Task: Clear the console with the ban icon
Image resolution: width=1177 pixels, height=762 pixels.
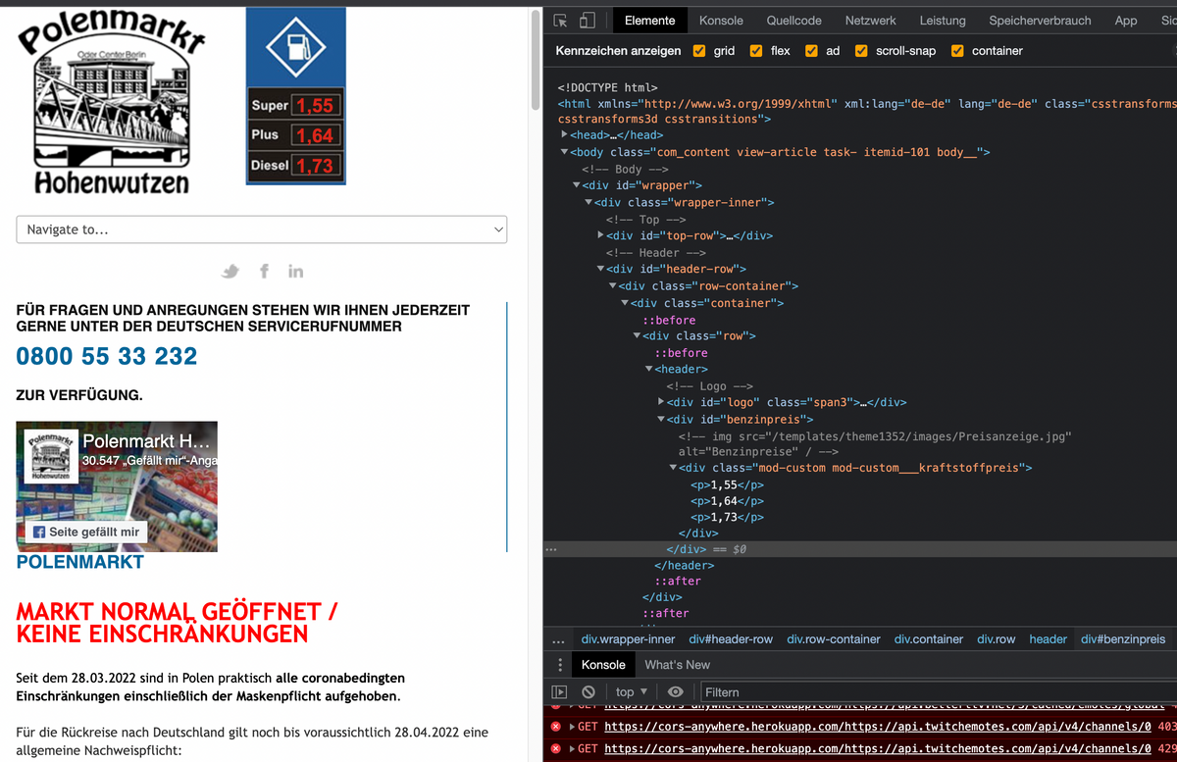Action: click(588, 692)
